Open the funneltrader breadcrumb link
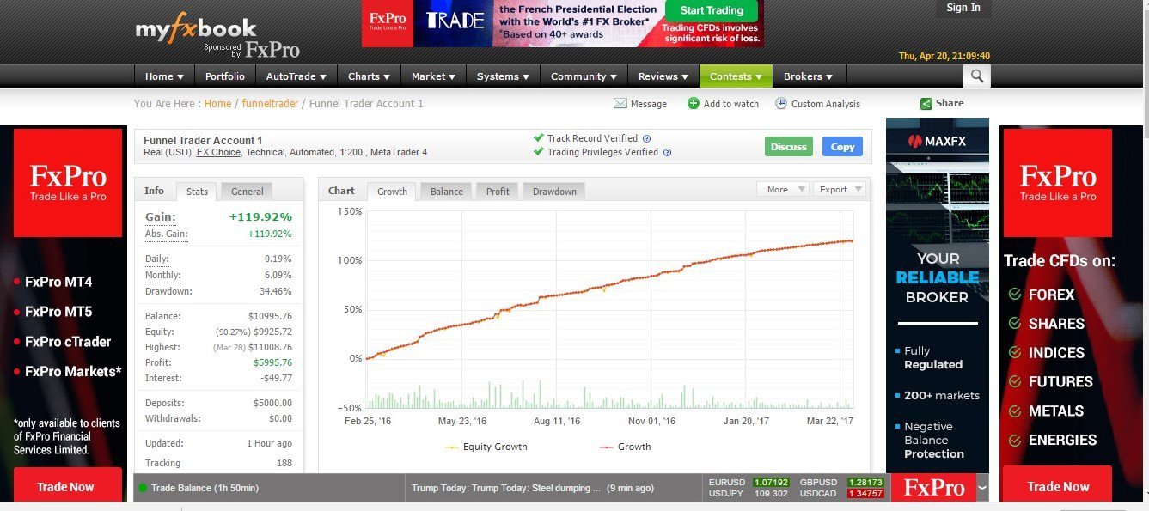The height and width of the screenshot is (511, 1149). (x=270, y=104)
